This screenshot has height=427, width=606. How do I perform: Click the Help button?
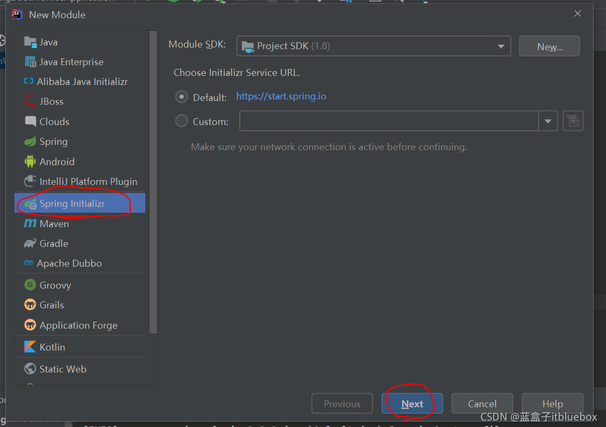552,404
